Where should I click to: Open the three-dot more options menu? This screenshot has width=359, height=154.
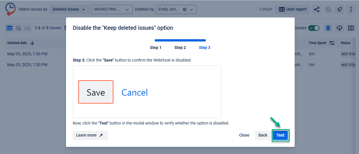(351, 9)
